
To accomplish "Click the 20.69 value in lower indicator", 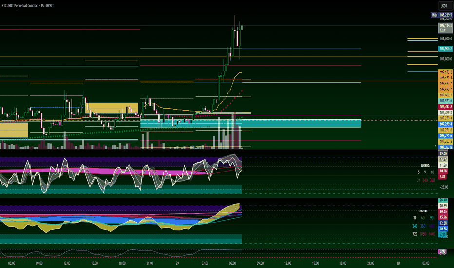I will tap(443, 206).
